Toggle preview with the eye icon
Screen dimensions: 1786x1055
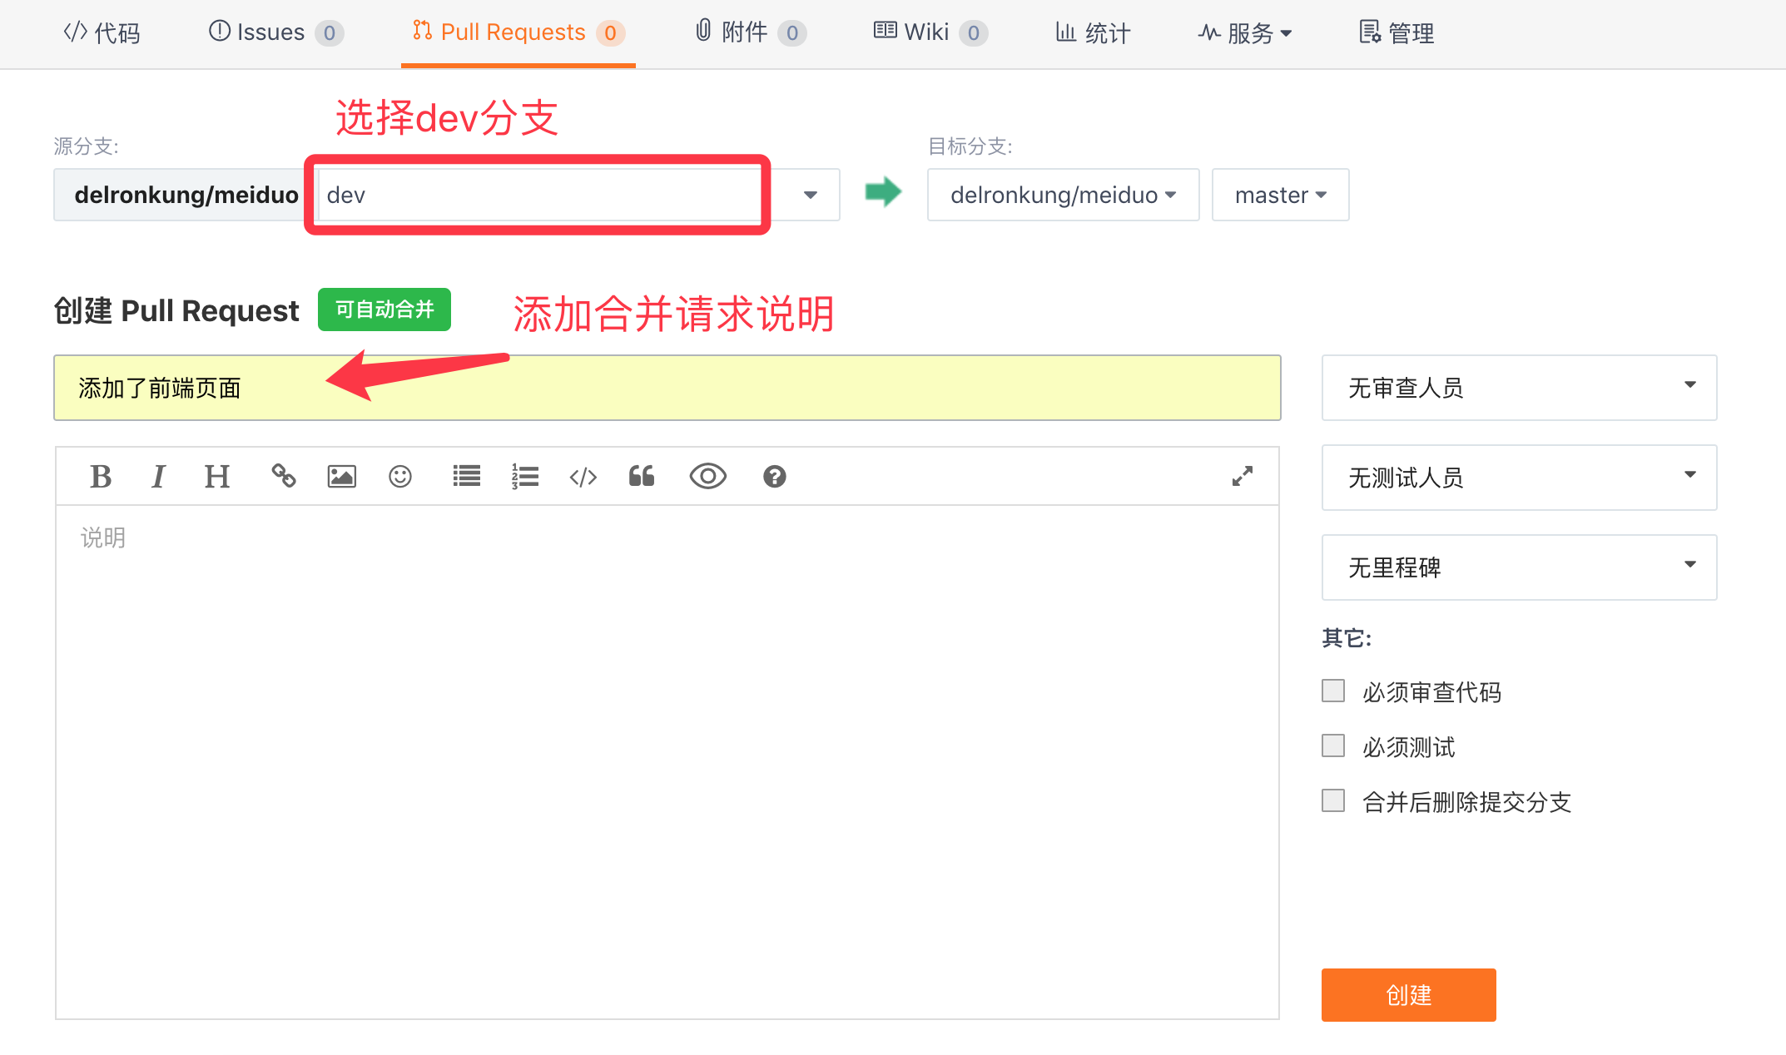[708, 477]
